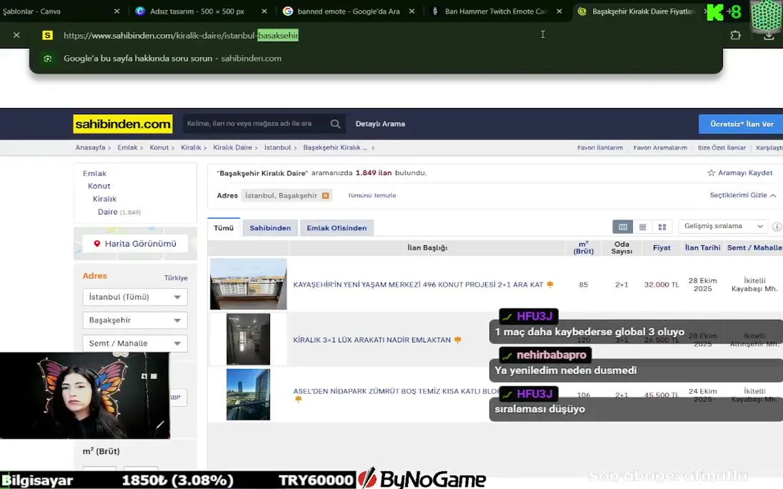Click the search magnifier icon

335,124
